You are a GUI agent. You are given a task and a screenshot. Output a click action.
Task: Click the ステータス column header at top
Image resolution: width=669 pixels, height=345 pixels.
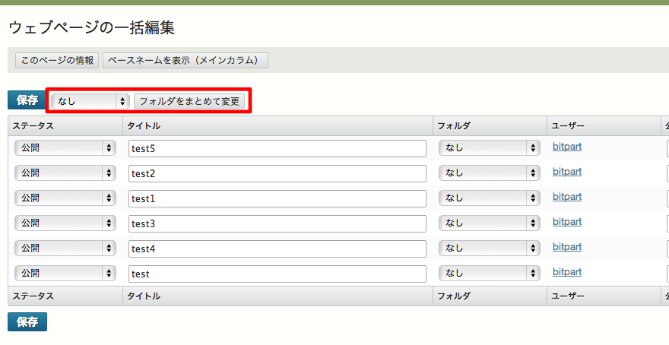click(x=33, y=126)
